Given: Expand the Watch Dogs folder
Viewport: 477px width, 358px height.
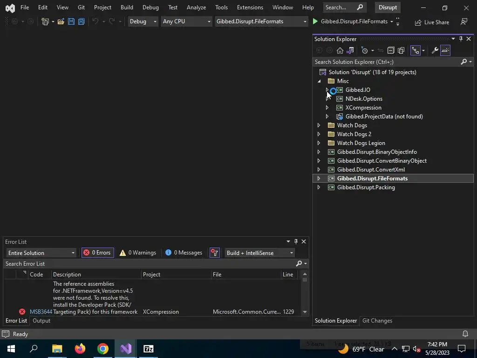Looking at the screenshot, I should 319,125.
